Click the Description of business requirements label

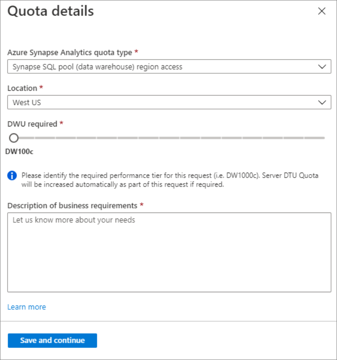72,205
